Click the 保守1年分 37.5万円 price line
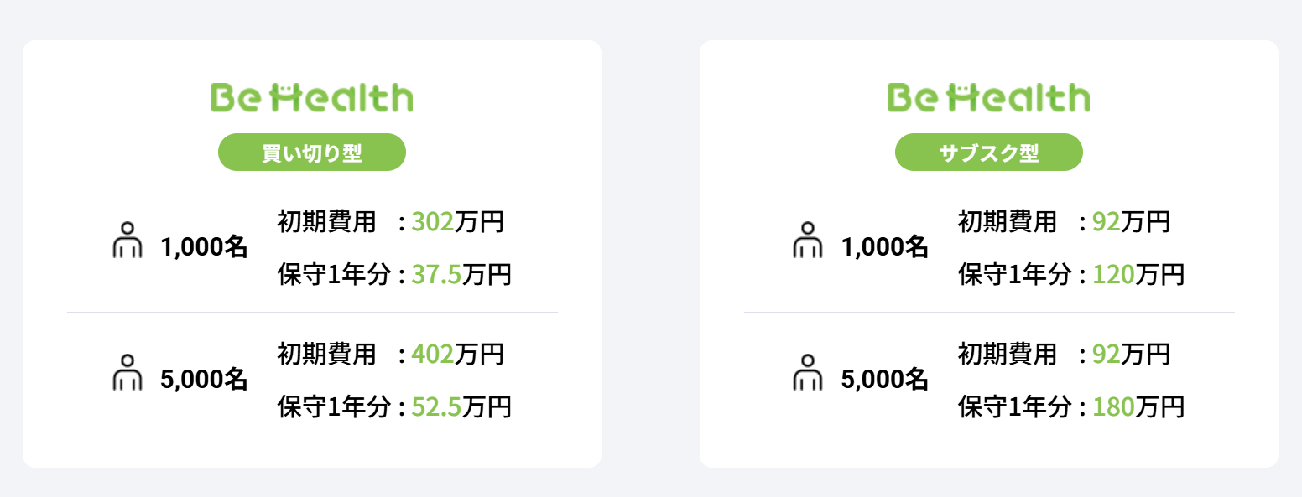Image resolution: width=1302 pixels, height=497 pixels. pyautogui.click(x=393, y=274)
